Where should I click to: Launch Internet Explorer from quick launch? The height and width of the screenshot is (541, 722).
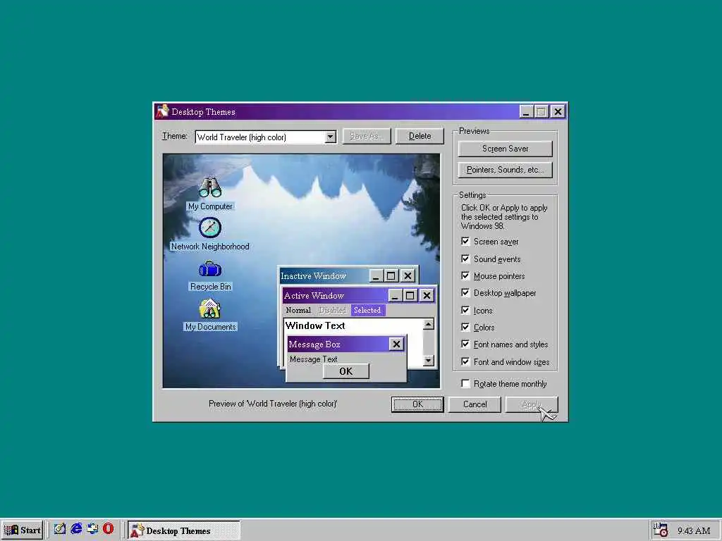point(76,529)
